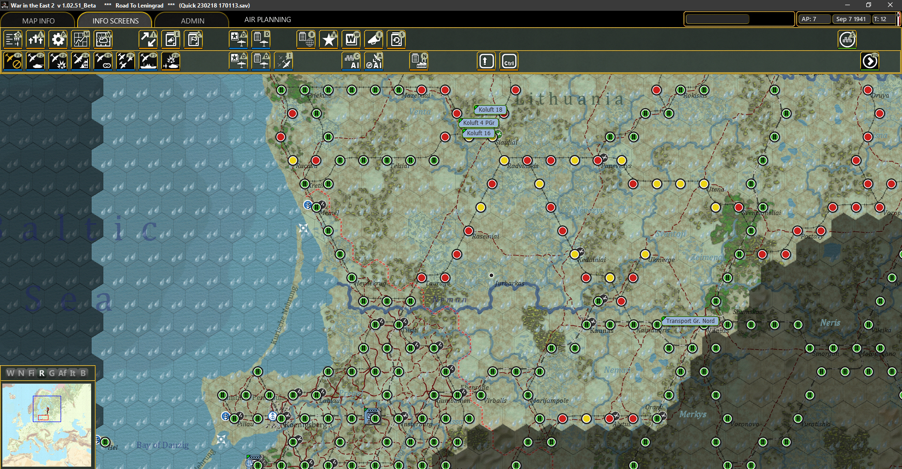Click the Memel city label
The height and width of the screenshot is (469, 902).
tap(329, 213)
